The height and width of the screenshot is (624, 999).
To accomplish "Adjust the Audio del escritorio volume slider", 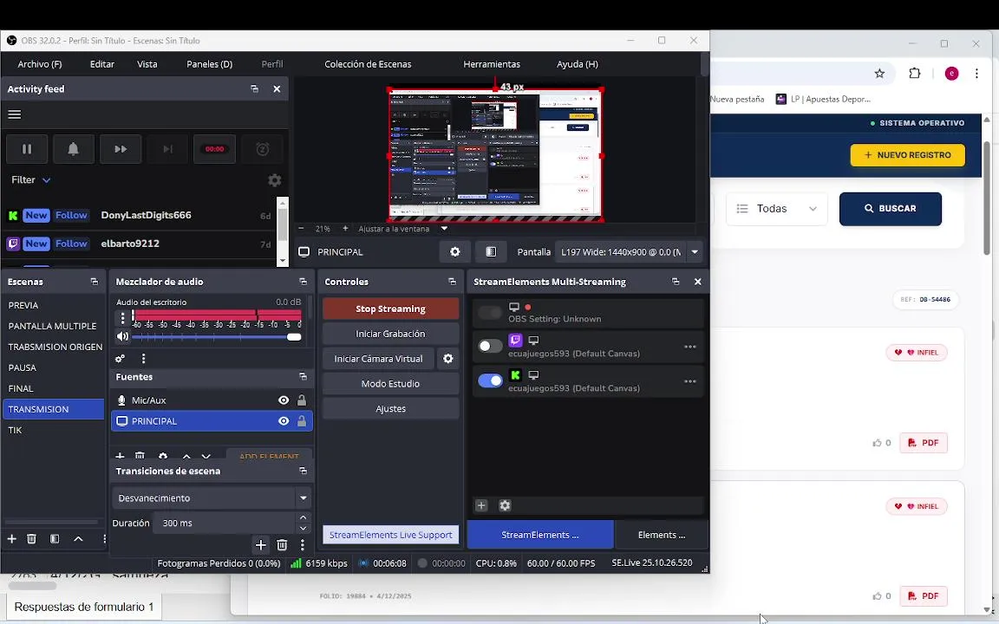I will tap(217, 337).
